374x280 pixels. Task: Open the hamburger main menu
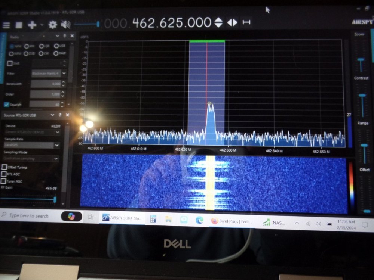pos(6,25)
